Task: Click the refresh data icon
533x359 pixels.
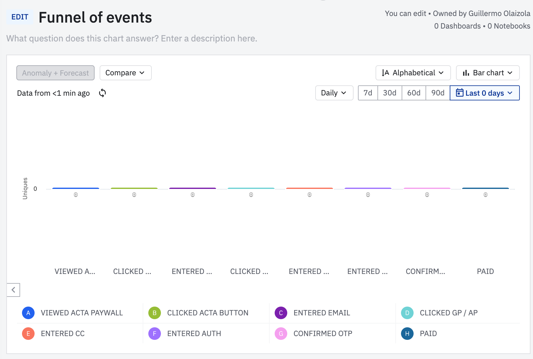Action: click(102, 93)
